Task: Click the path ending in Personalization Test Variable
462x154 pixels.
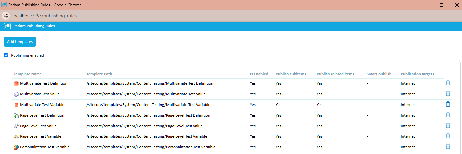Action: [x=151, y=147]
